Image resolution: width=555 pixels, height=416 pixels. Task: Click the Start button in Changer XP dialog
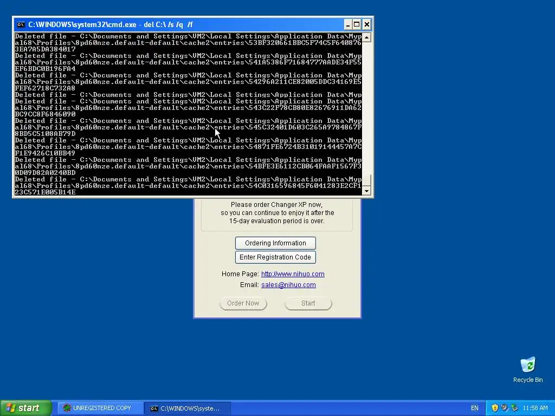[308, 303]
